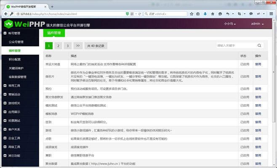
Task: Disable the 幸运大转盘 plugin via 禁用
Action: [x=258, y=64]
